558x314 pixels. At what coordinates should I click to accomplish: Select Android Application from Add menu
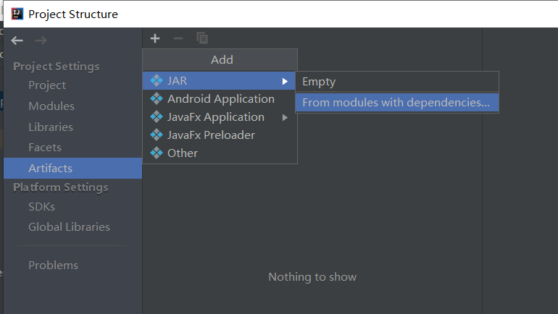point(220,99)
